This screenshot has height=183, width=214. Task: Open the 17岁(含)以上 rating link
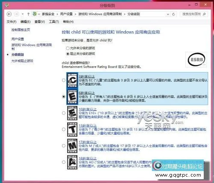[x=88, y=142]
